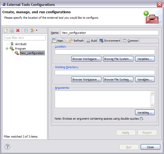Click the type filter text field
164x154 pixels.
point(25,38)
